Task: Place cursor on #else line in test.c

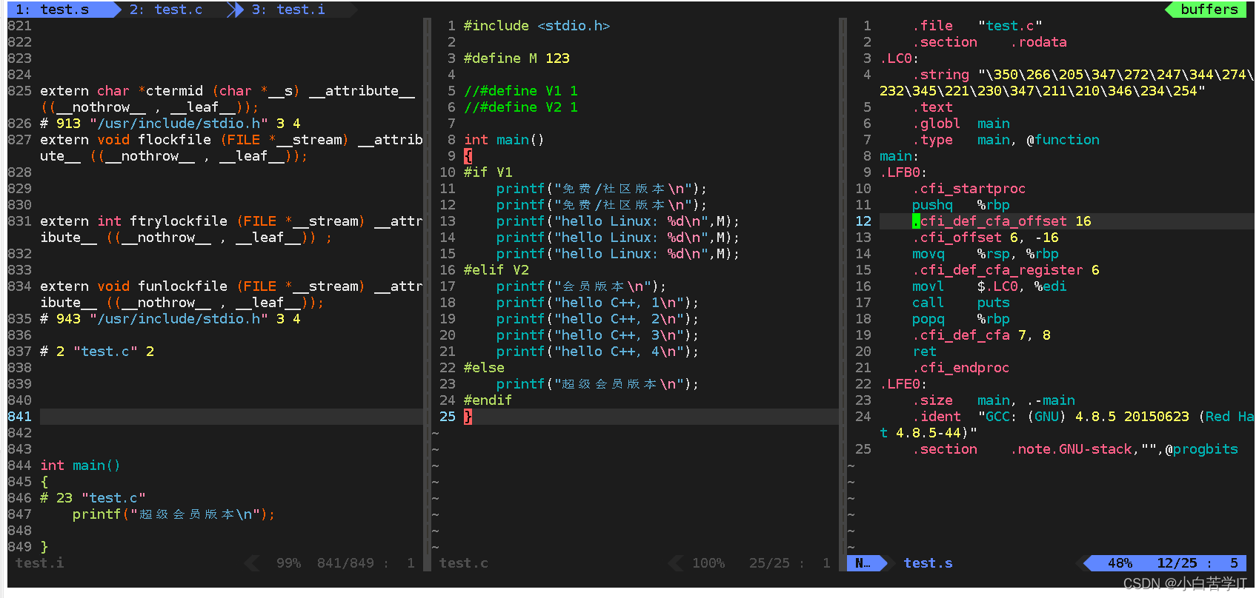Action: click(484, 368)
